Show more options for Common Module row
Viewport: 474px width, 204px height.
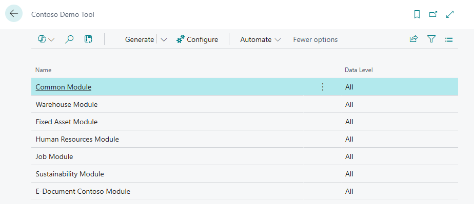(323, 87)
